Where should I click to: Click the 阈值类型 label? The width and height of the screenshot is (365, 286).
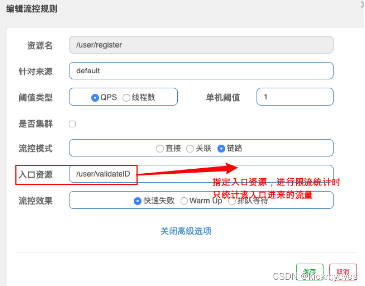click(x=36, y=97)
